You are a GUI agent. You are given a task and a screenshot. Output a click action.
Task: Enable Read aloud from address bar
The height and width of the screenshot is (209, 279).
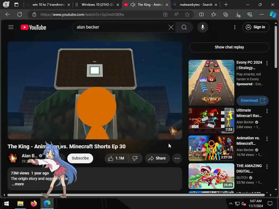tap(176, 14)
